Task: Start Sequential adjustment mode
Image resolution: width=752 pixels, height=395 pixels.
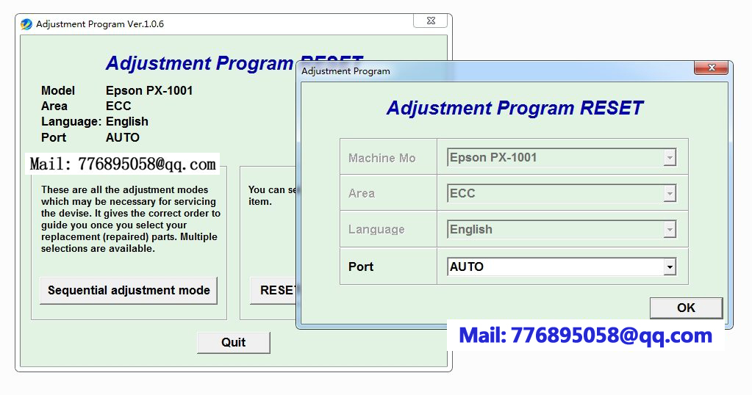Action: click(129, 291)
